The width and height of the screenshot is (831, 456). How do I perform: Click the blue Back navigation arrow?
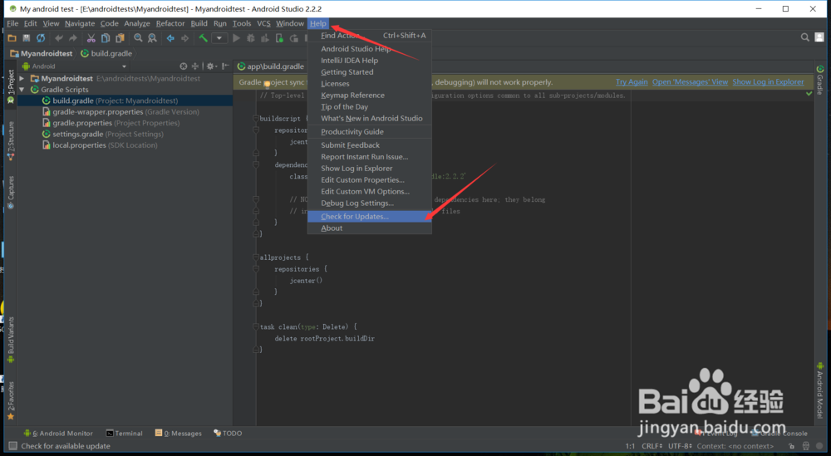pos(170,38)
